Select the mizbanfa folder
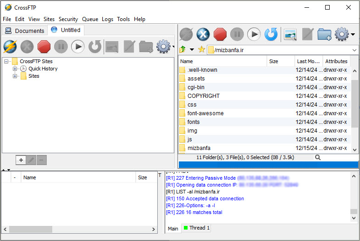Viewport: 360px width, 241px height. (x=265, y=148)
